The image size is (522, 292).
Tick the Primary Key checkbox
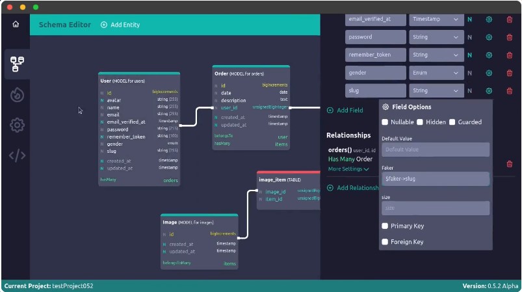385,226
